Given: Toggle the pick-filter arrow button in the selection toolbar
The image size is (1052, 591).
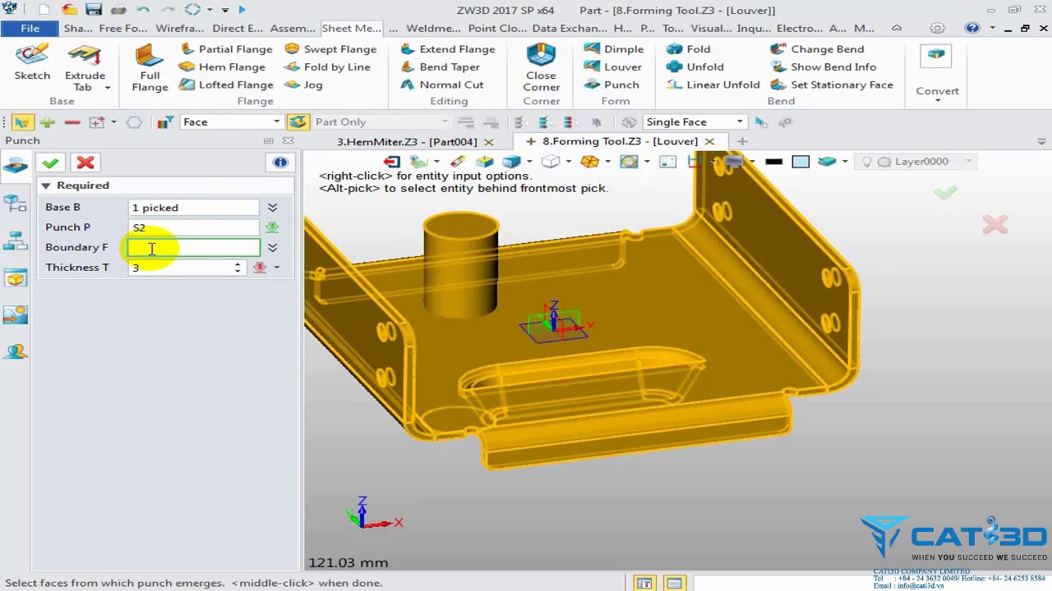Looking at the screenshot, I should (x=21, y=122).
